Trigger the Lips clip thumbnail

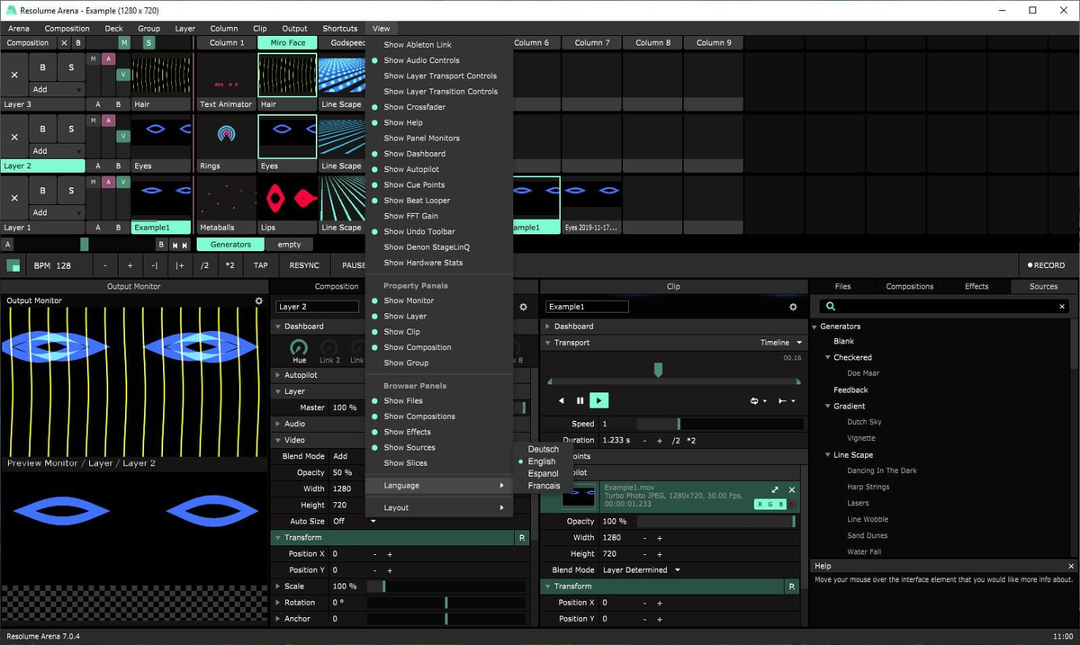(288, 198)
